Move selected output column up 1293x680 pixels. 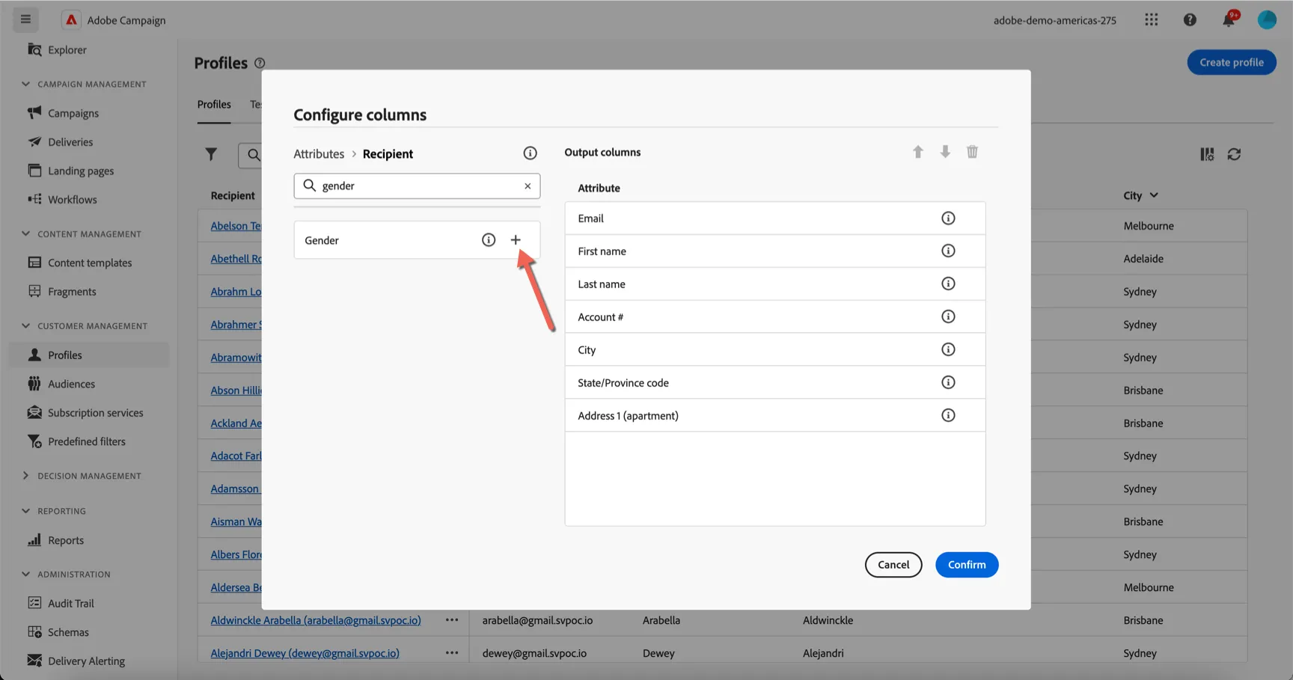918,152
